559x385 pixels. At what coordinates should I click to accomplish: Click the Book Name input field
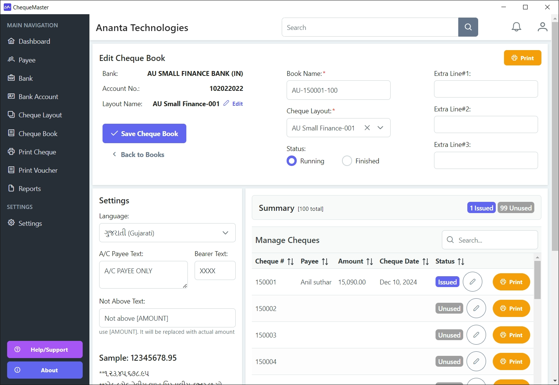pyautogui.click(x=339, y=90)
